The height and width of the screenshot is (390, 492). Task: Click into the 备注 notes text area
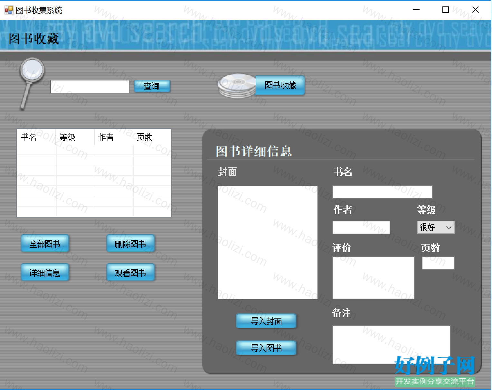pos(391,345)
